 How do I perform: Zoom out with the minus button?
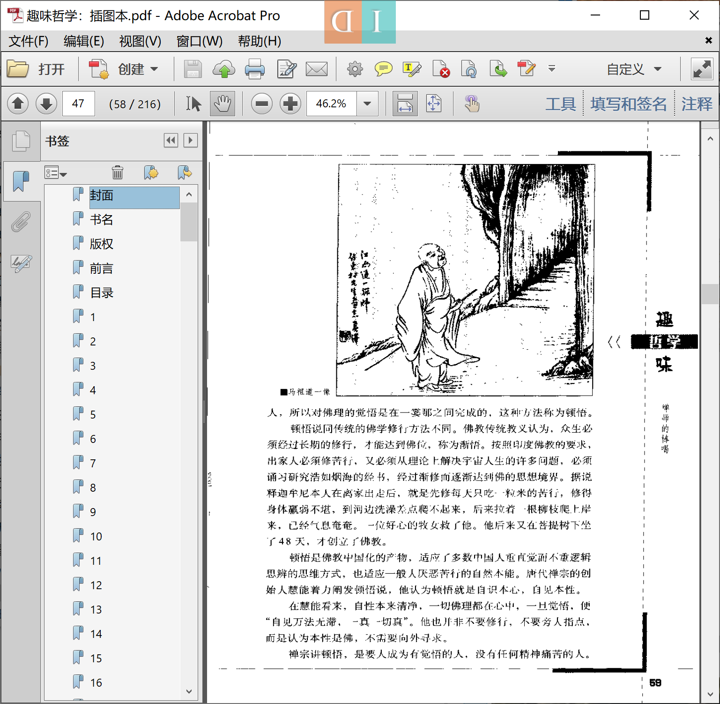(x=262, y=104)
